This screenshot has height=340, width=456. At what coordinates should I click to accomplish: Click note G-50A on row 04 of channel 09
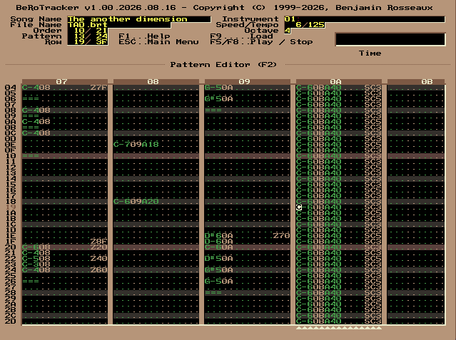(x=219, y=88)
